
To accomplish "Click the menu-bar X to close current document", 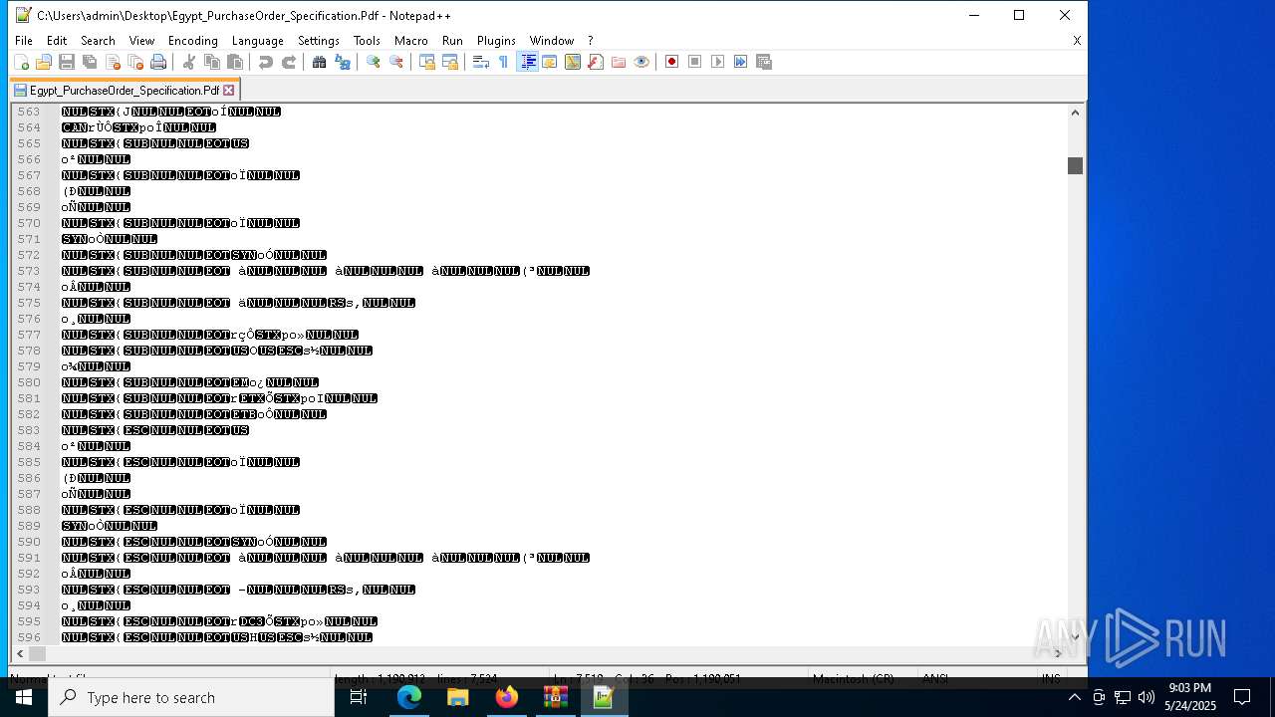I will [x=1077, y=41].
